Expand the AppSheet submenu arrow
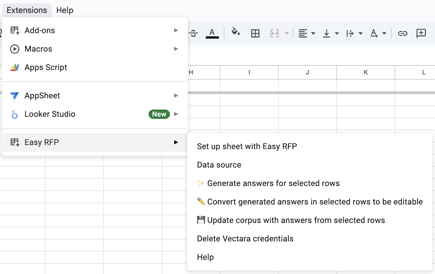 coord(176,96)
